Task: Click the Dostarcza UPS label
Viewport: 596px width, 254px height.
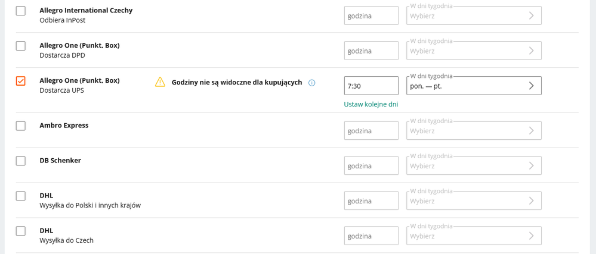Action: pyautogui.click(x=62, y=90)
